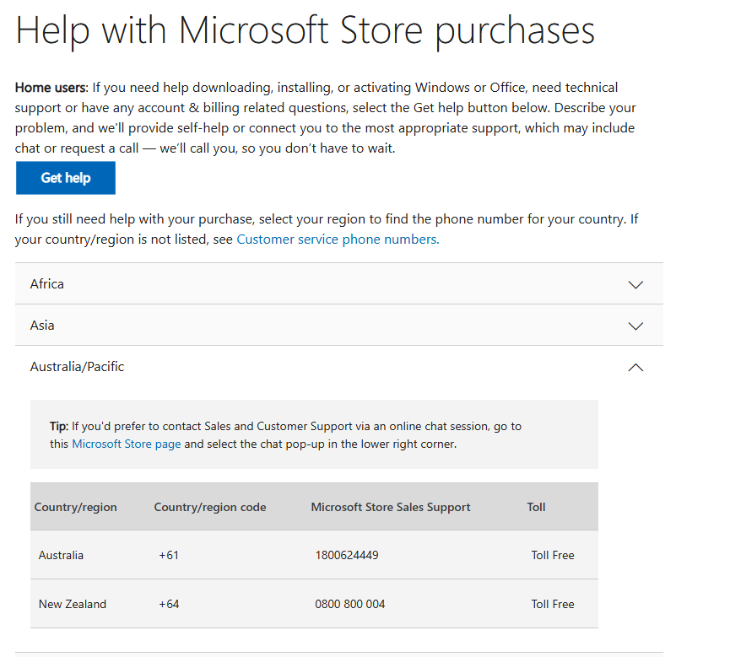Select the Australia/Pacific accordion label

pos(78,367)
